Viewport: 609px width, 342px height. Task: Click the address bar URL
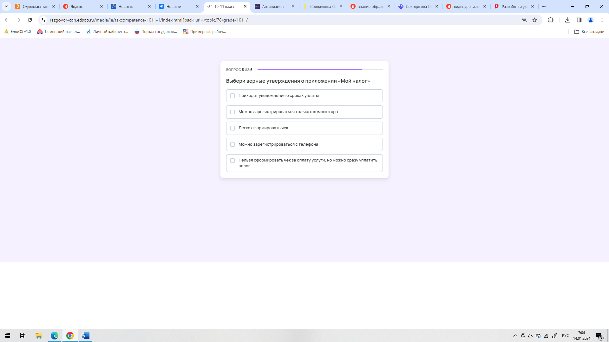[148, 20]
